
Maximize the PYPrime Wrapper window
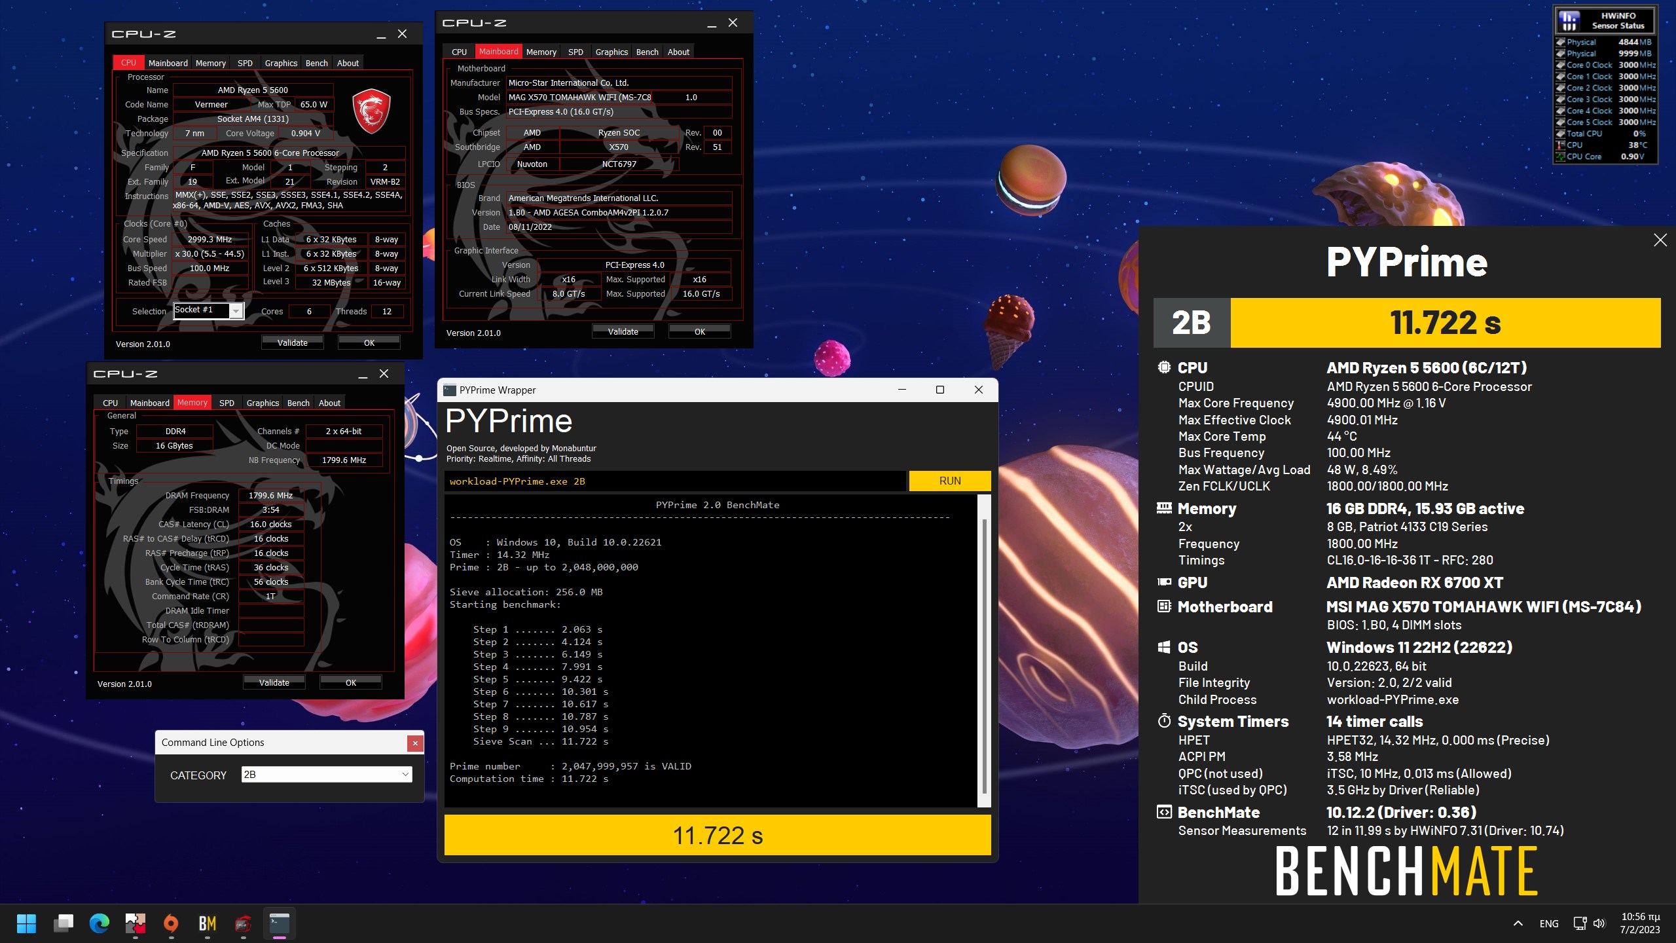click(940, 390)
